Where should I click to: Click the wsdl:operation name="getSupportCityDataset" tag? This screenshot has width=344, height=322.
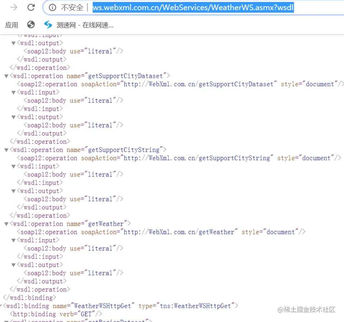(x=90, y=76)
